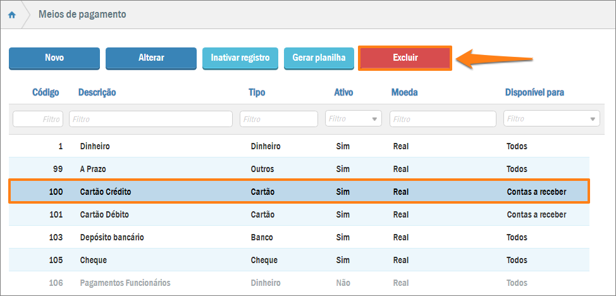Click the home icon in breadcrumb
Image resolution: width=616 pixels, height=296 pixels.
click(11, 15)
